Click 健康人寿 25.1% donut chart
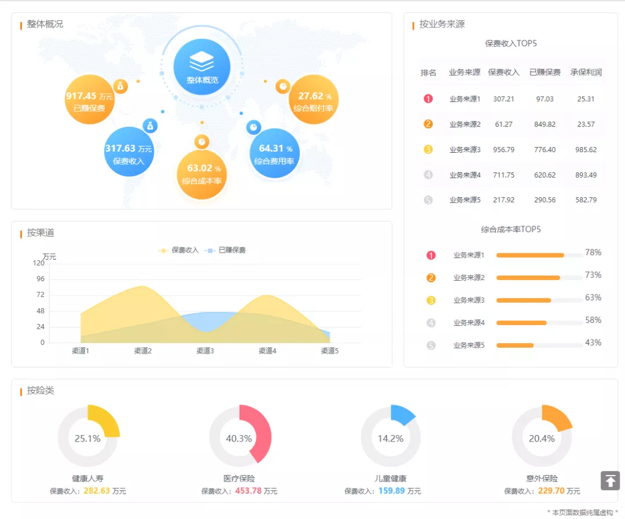This screenshot has height=519, width=625. (x=88, y=436)
